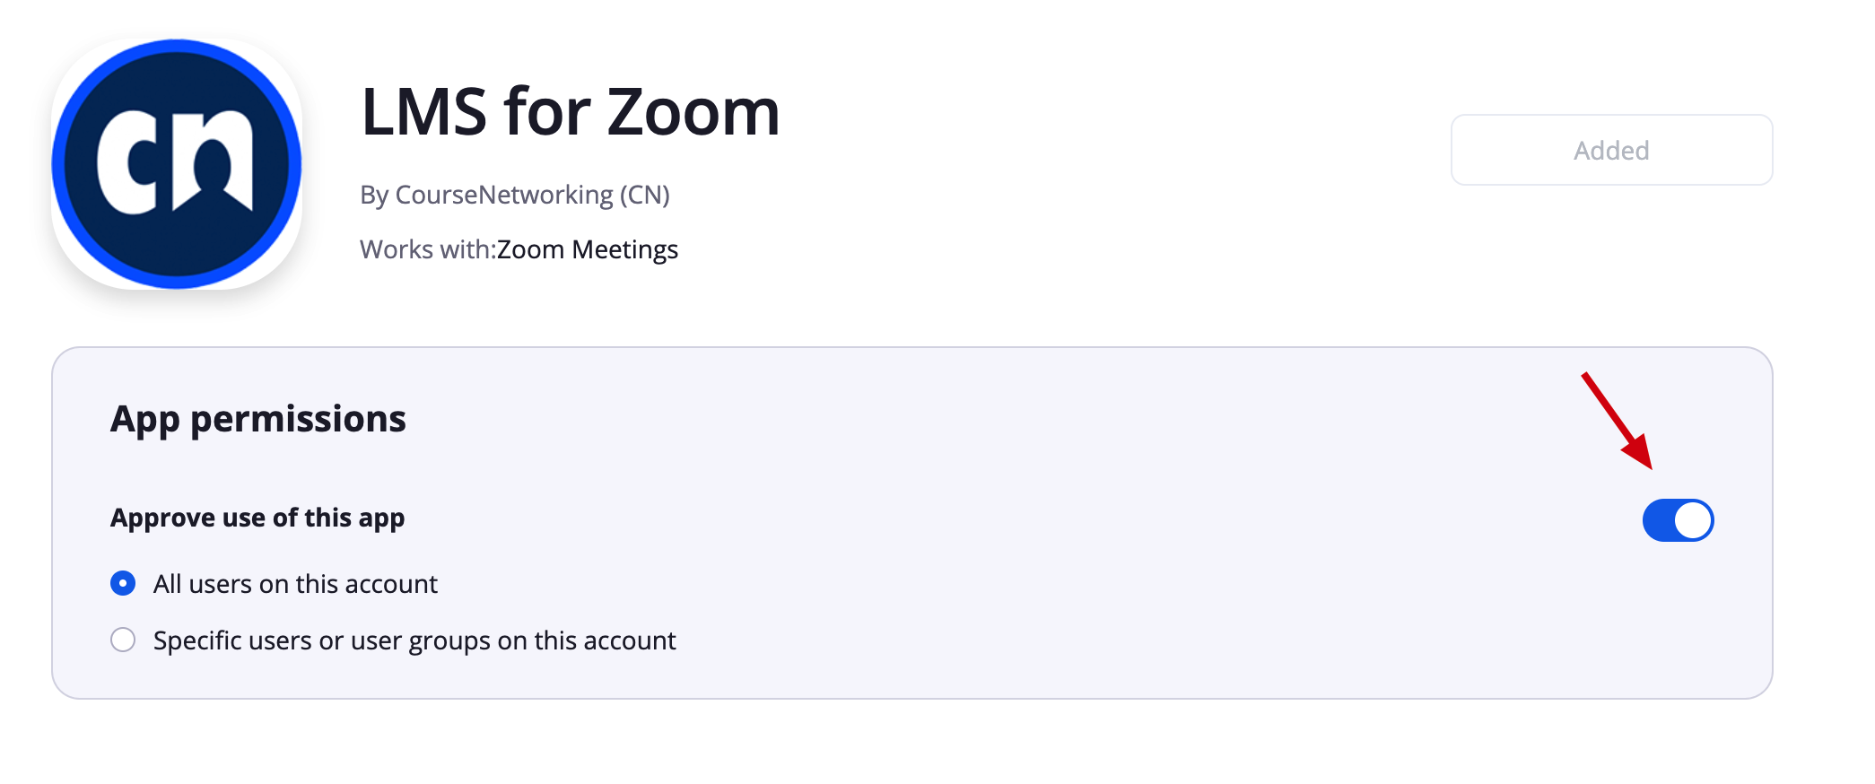The width and height of the screenshot is (1875, 784).
Task: Click the App permissions heading
Action: coord(258,419)
